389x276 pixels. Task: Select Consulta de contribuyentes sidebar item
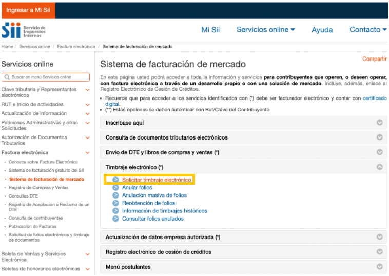pos(36,218)
